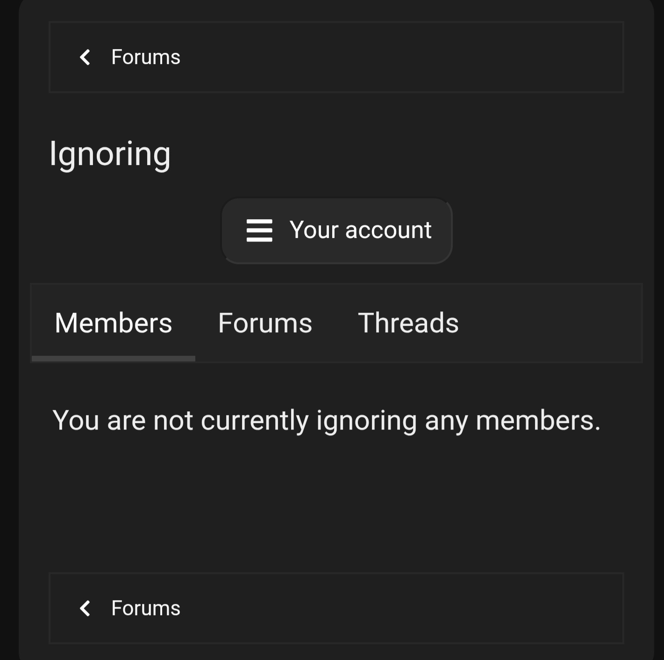Click the "not currently ignoring any members" message

pyautogui.click(x=326, y=420)
